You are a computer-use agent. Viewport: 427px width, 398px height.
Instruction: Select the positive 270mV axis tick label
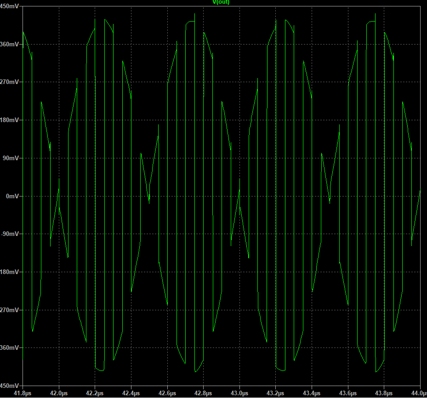point(9,82)
